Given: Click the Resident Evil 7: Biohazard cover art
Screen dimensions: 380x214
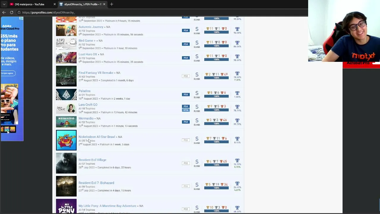Looking at the screenshot, I should tap(66, 186).
